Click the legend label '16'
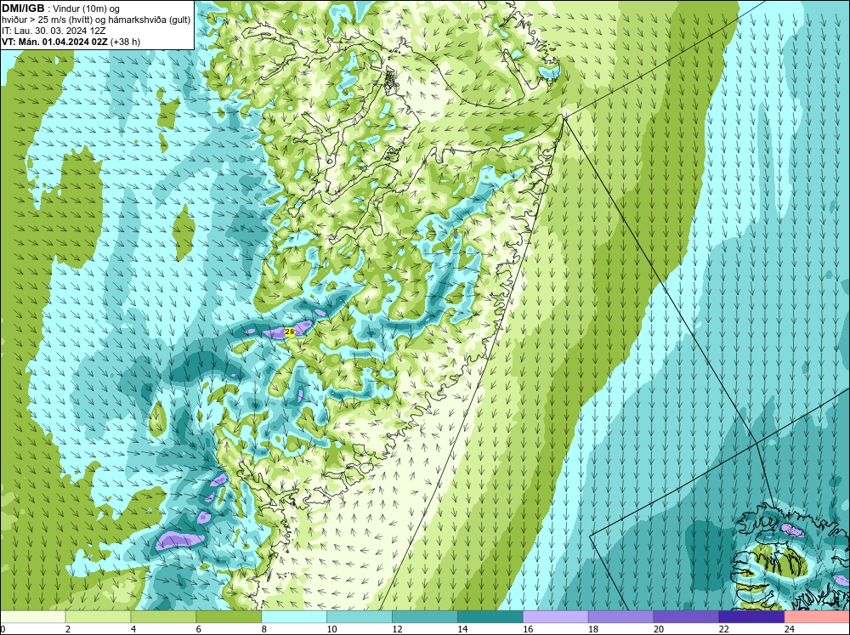 (528, 629)
